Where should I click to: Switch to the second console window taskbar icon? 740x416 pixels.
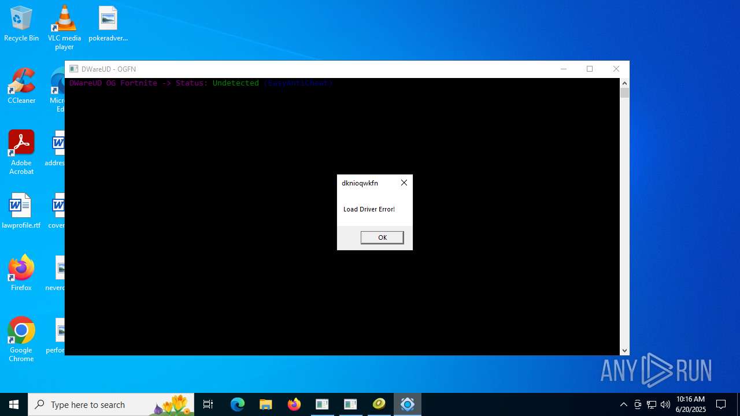[x=350, y=404]
